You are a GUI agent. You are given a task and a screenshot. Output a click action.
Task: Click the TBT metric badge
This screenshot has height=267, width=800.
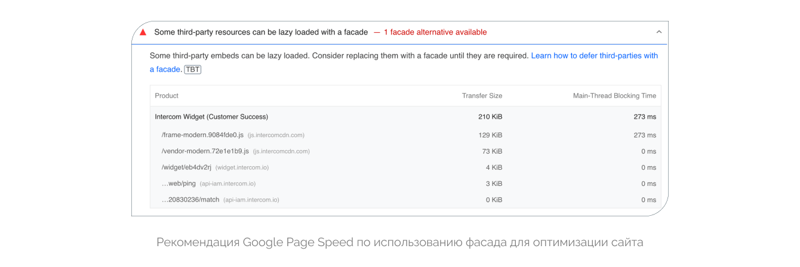(193, 69)
